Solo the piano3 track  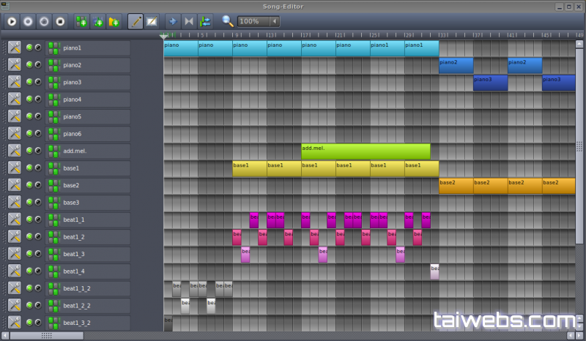point(38,82)
